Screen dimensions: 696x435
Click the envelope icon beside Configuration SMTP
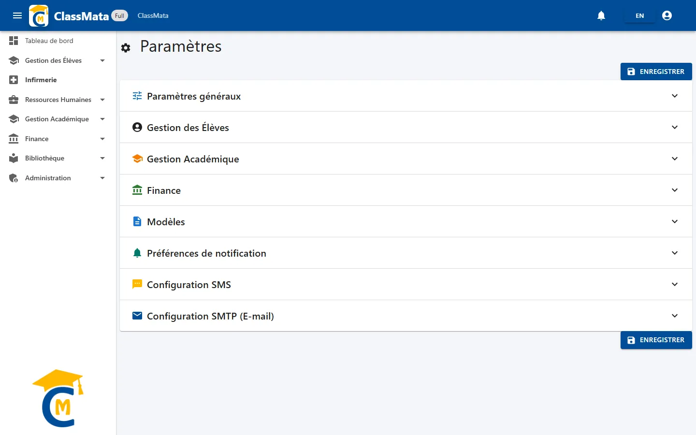[x=137, y=316]
